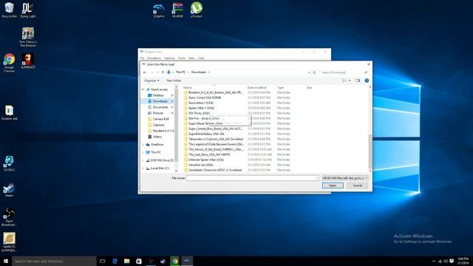
Task: Open File Explorer from the taskbar
Action: [126, 261]
